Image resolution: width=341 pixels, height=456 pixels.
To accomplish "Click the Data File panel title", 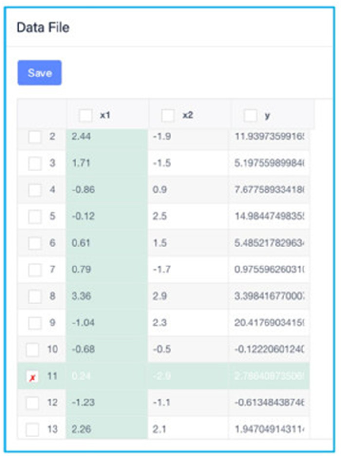I will [43, 28].
